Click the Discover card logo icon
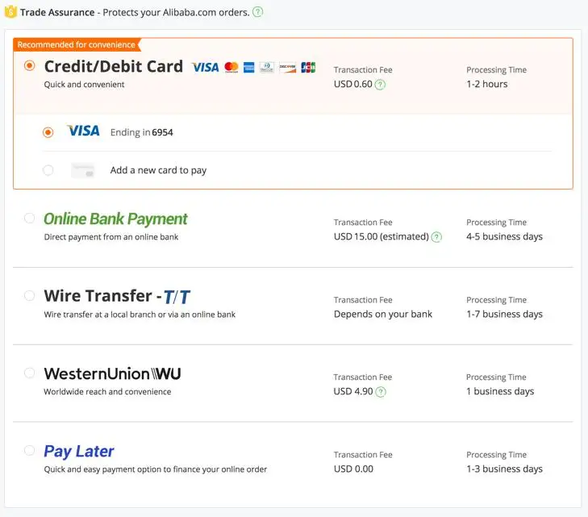 coord(288,67)
